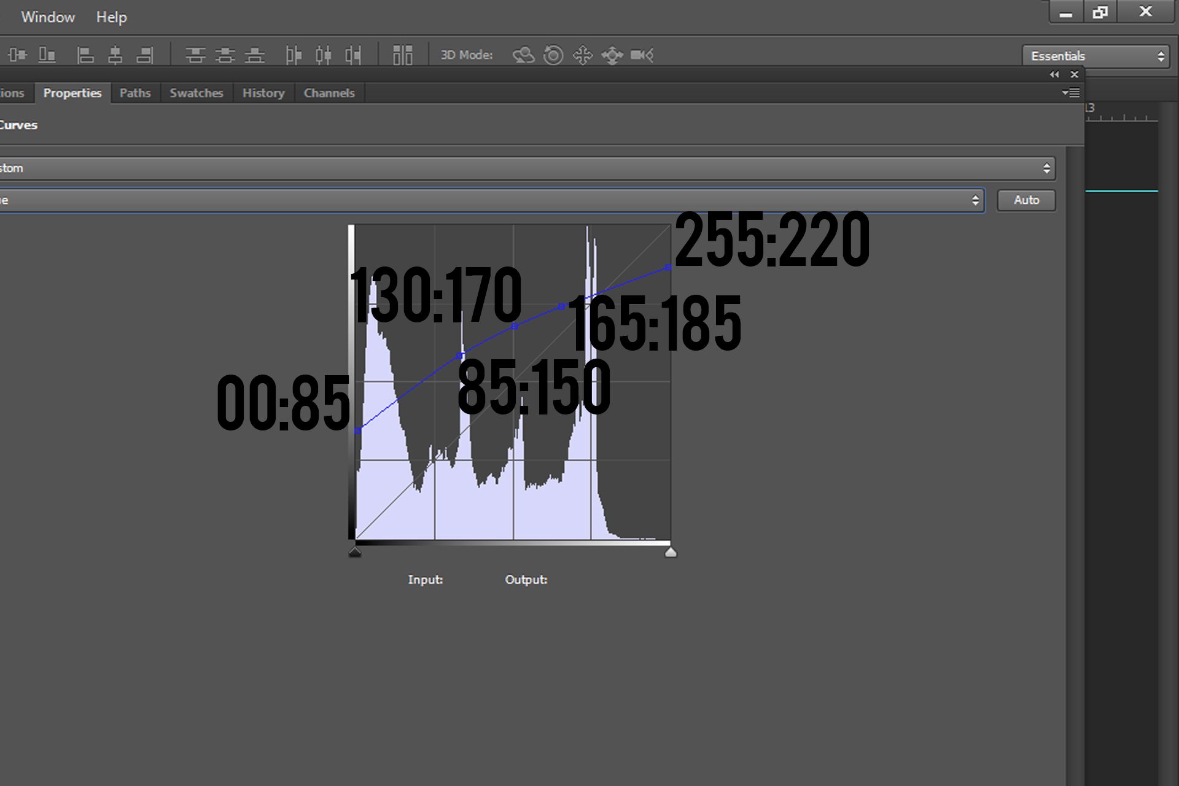Viewport: 1179px width, 786px height.
Task: Click the Align left edges icon
Action: tap(85, 55)
